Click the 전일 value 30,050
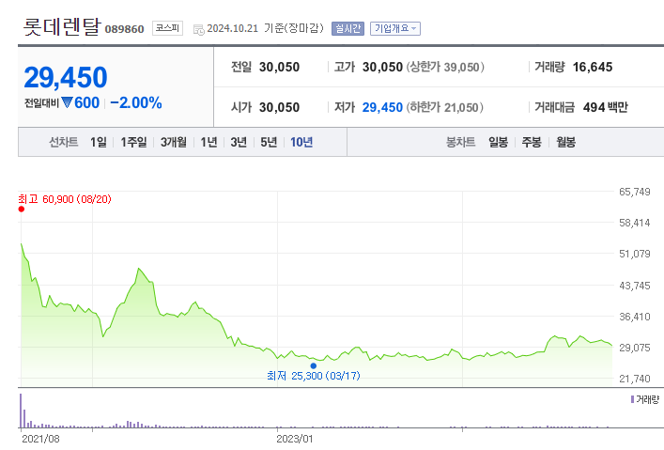The image size is (664, 450). click(280, 67)
